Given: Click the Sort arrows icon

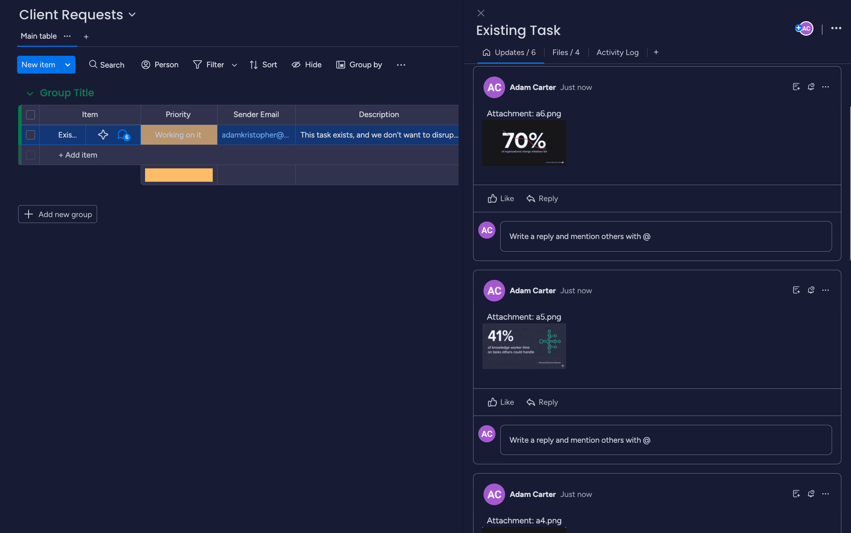Looking at the screenshot, I should click(x=254, y=65).
